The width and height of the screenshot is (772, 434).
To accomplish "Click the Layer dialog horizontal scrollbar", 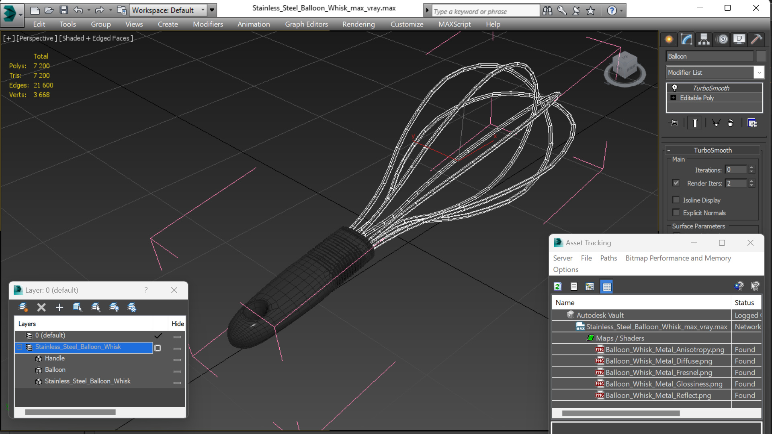I will pyautogui.click(x=70, y=412).
